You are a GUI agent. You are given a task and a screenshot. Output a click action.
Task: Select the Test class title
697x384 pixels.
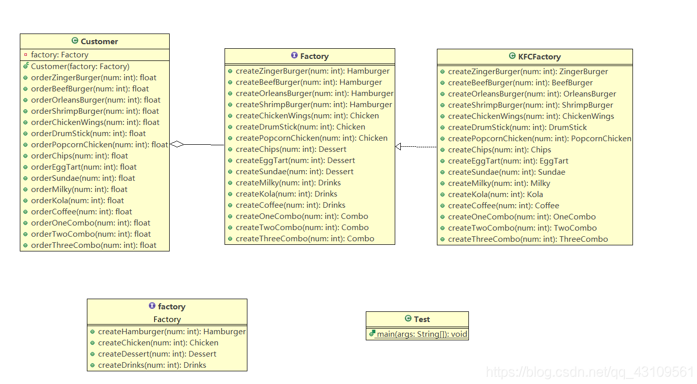point(422,319)
